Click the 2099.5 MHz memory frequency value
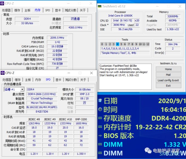Viewport: 186px width, 159px height. pyautogui.click(x=57, y=38)
